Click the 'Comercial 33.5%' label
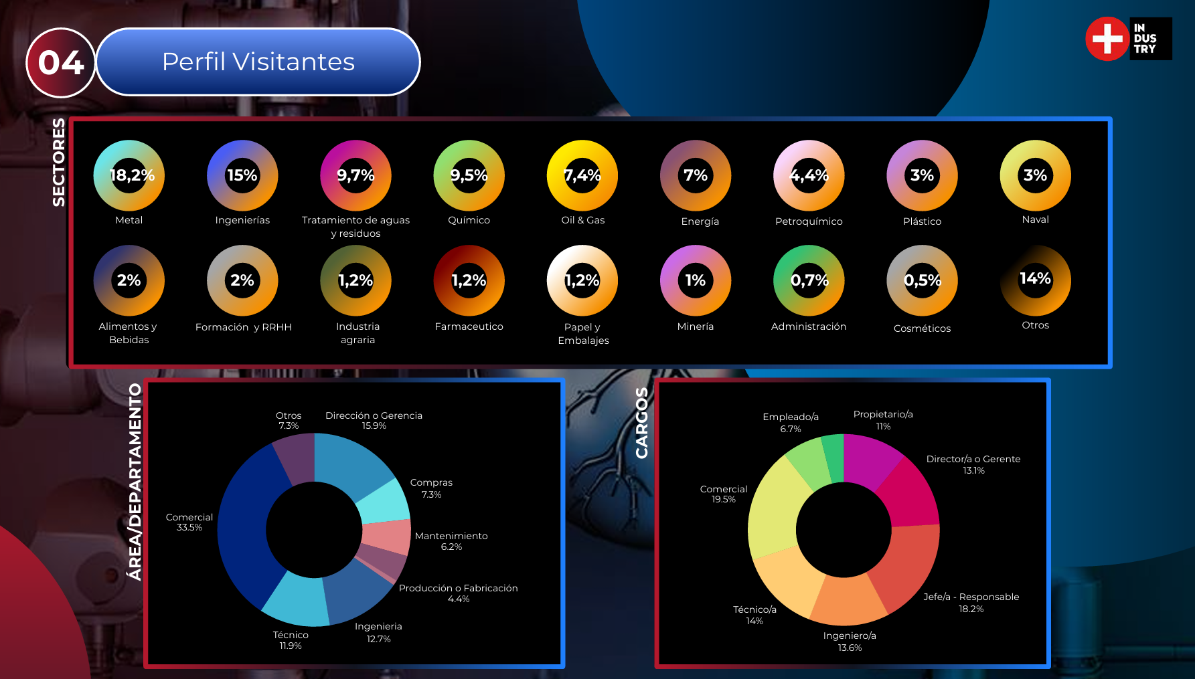The width and height of the screenshot is (1195, 679). point(189,522)
